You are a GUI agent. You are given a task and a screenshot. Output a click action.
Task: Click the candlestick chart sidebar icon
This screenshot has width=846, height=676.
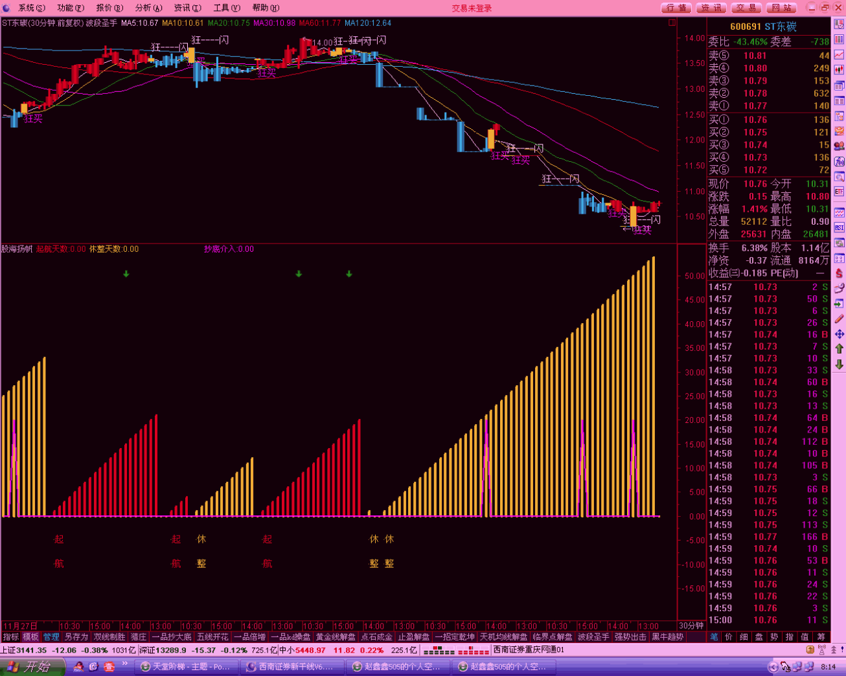tap(839, 70)
